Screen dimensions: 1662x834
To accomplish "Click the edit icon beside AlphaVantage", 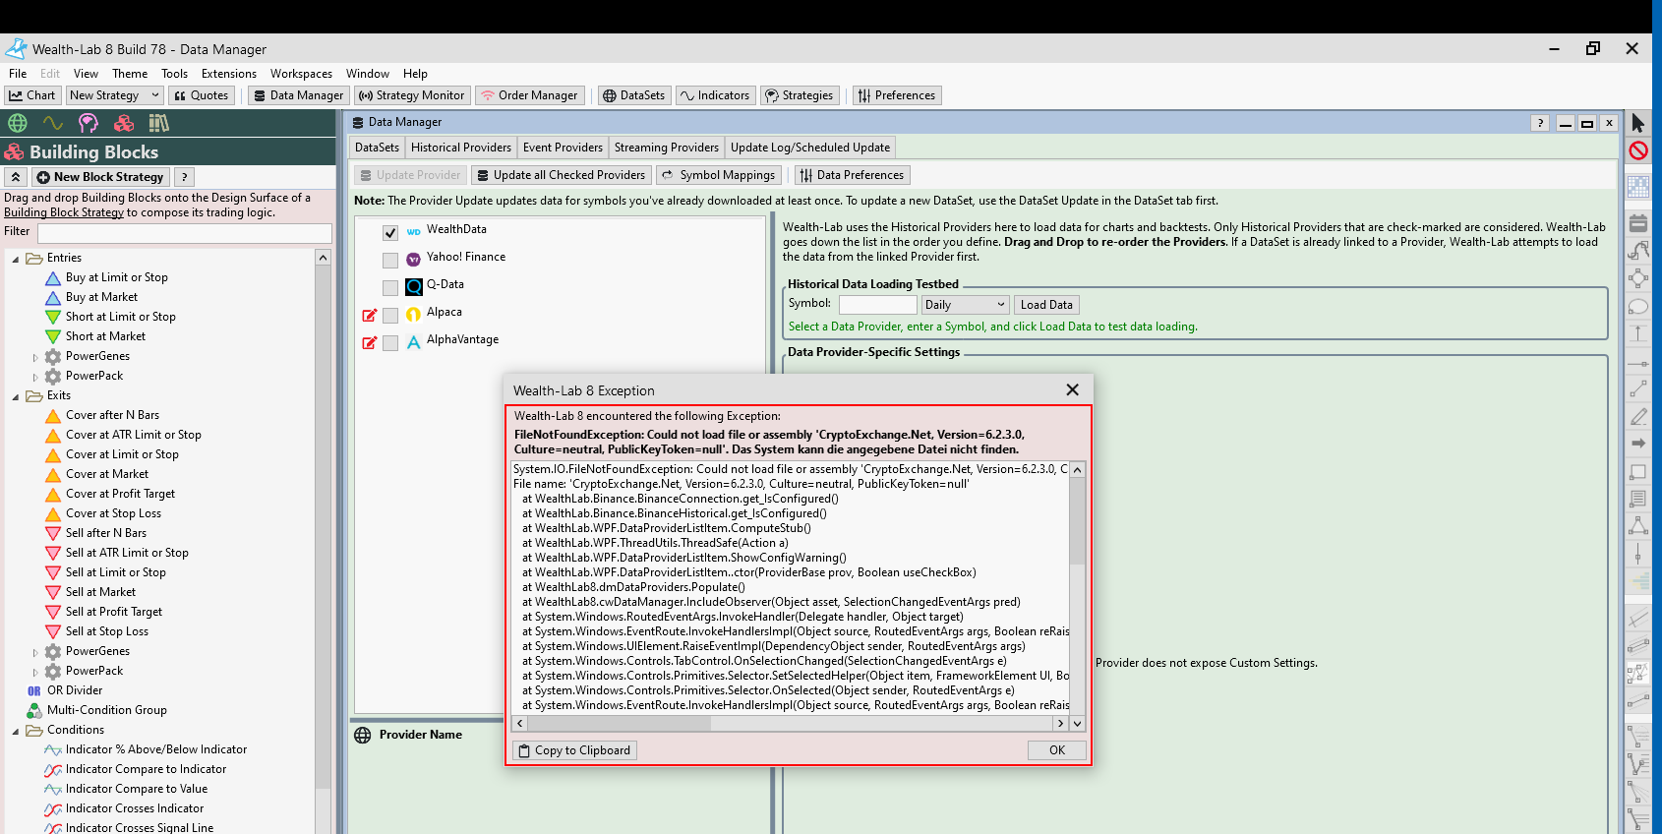I will [370, 342].
